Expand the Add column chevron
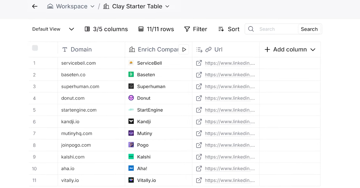The width and height of the screenshot is (360, 188). [x=313, y=50]
